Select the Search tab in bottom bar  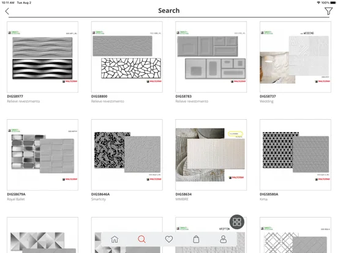coord(141,239)
